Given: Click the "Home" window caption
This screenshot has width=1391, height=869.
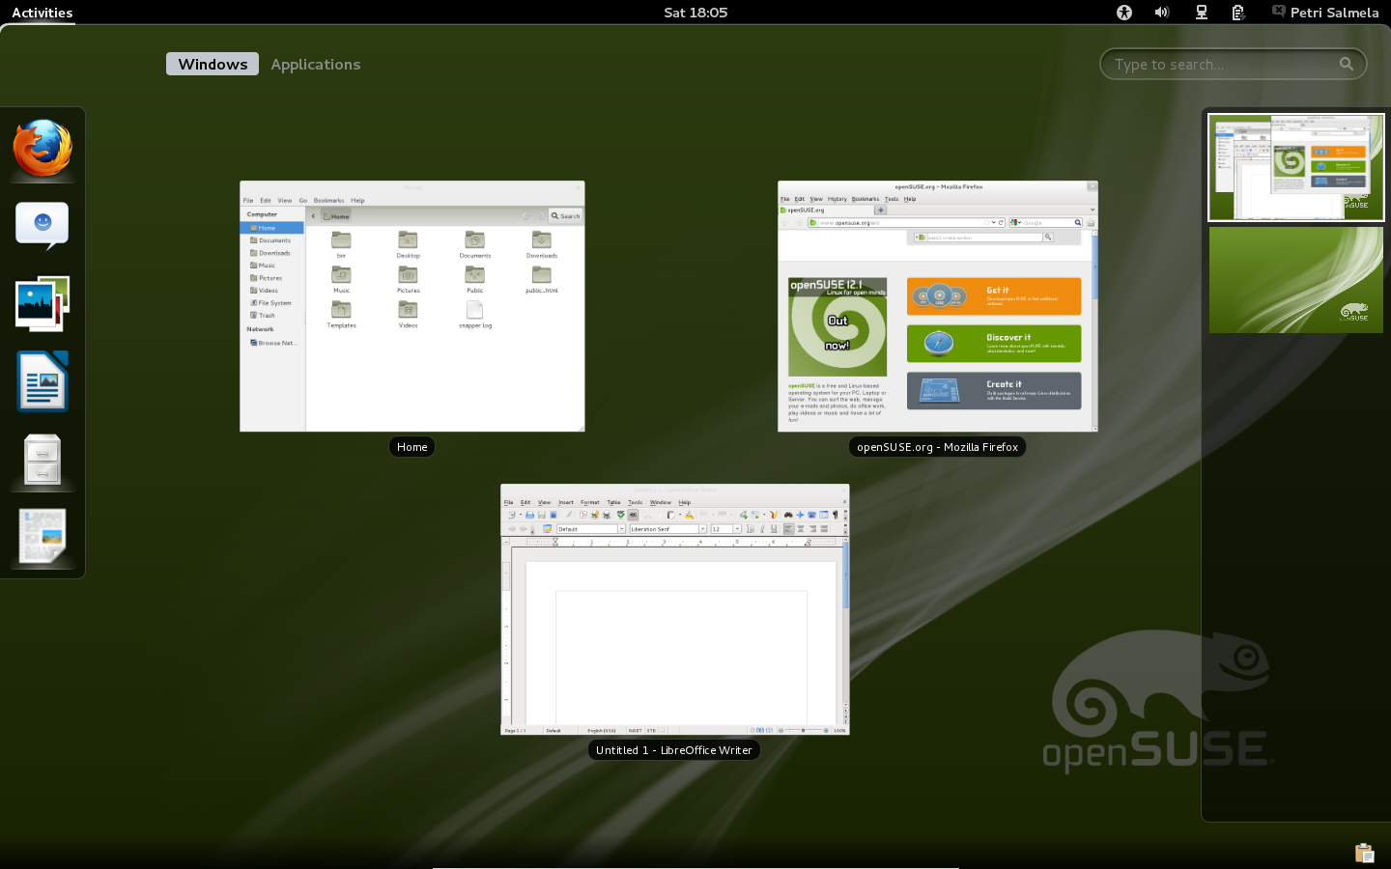Looking at the screenshot, I should pyautogui.click(x=412, y=447).
